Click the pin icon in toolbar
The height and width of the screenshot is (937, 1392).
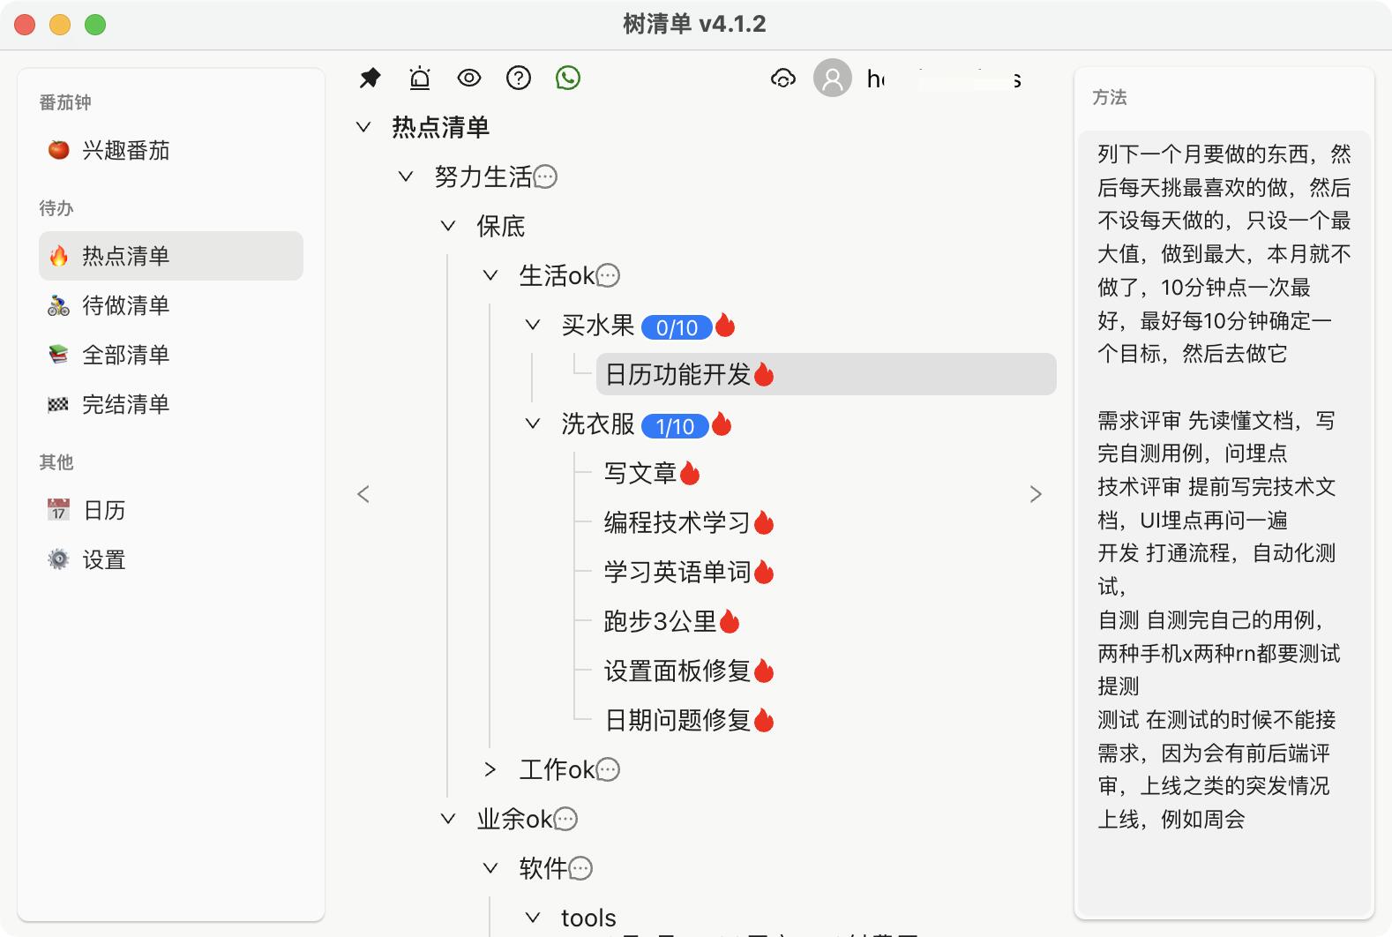point(370,79)
